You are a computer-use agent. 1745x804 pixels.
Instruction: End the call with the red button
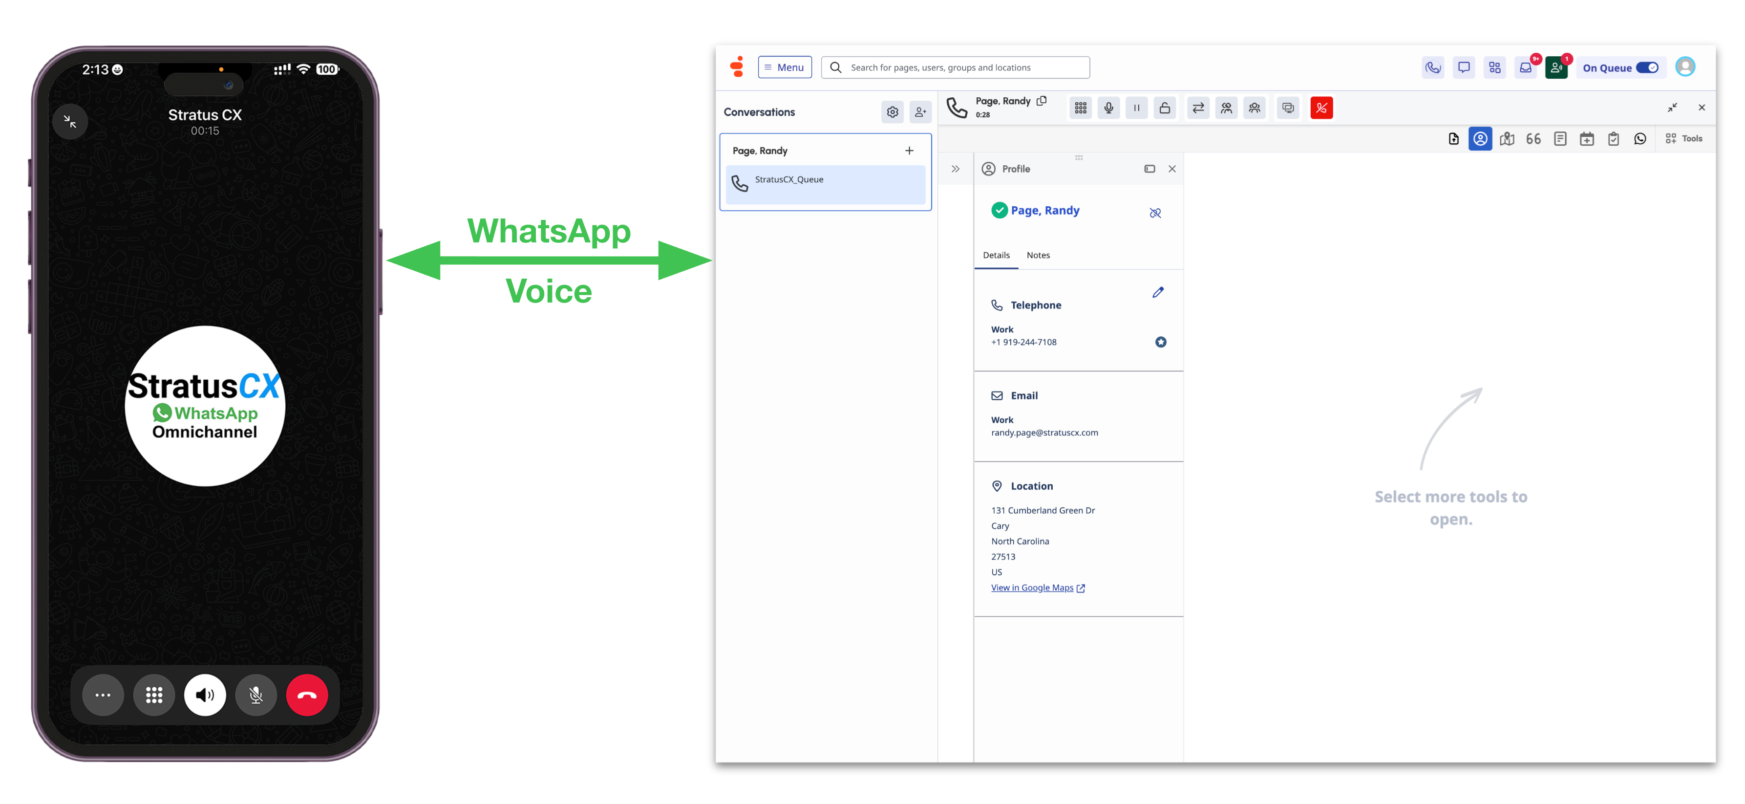1321,108
